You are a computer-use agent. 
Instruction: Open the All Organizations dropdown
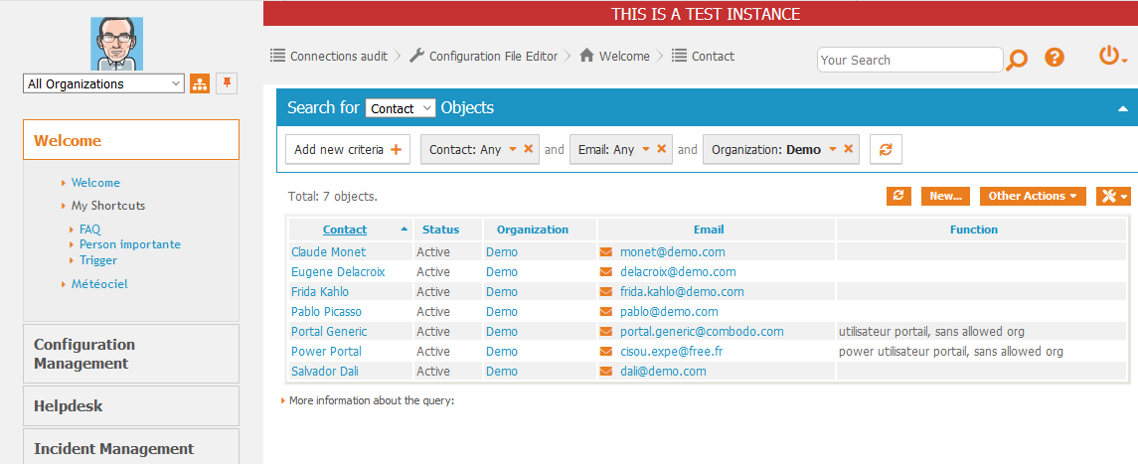tap(103, 84)
